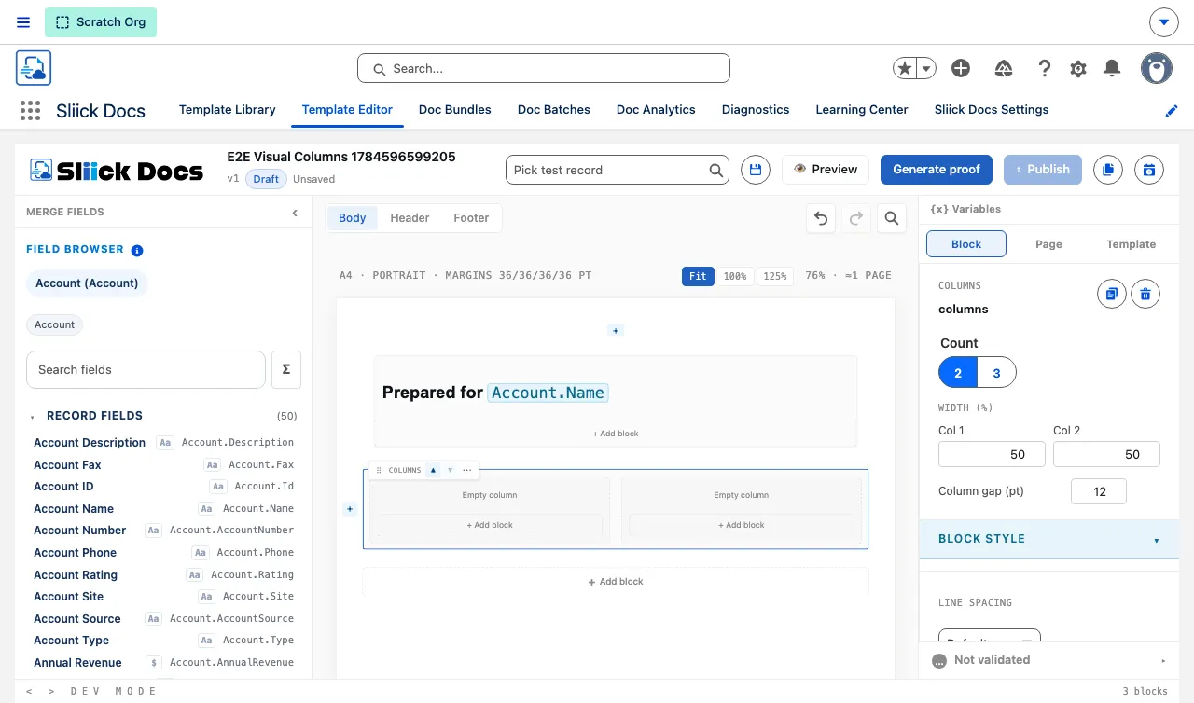
Task: Click the redo arrow in the editor
Action: coord(855,218)
